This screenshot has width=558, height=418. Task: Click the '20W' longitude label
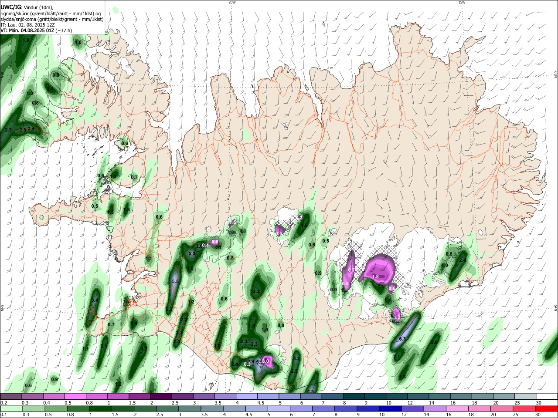click(232, 2)
